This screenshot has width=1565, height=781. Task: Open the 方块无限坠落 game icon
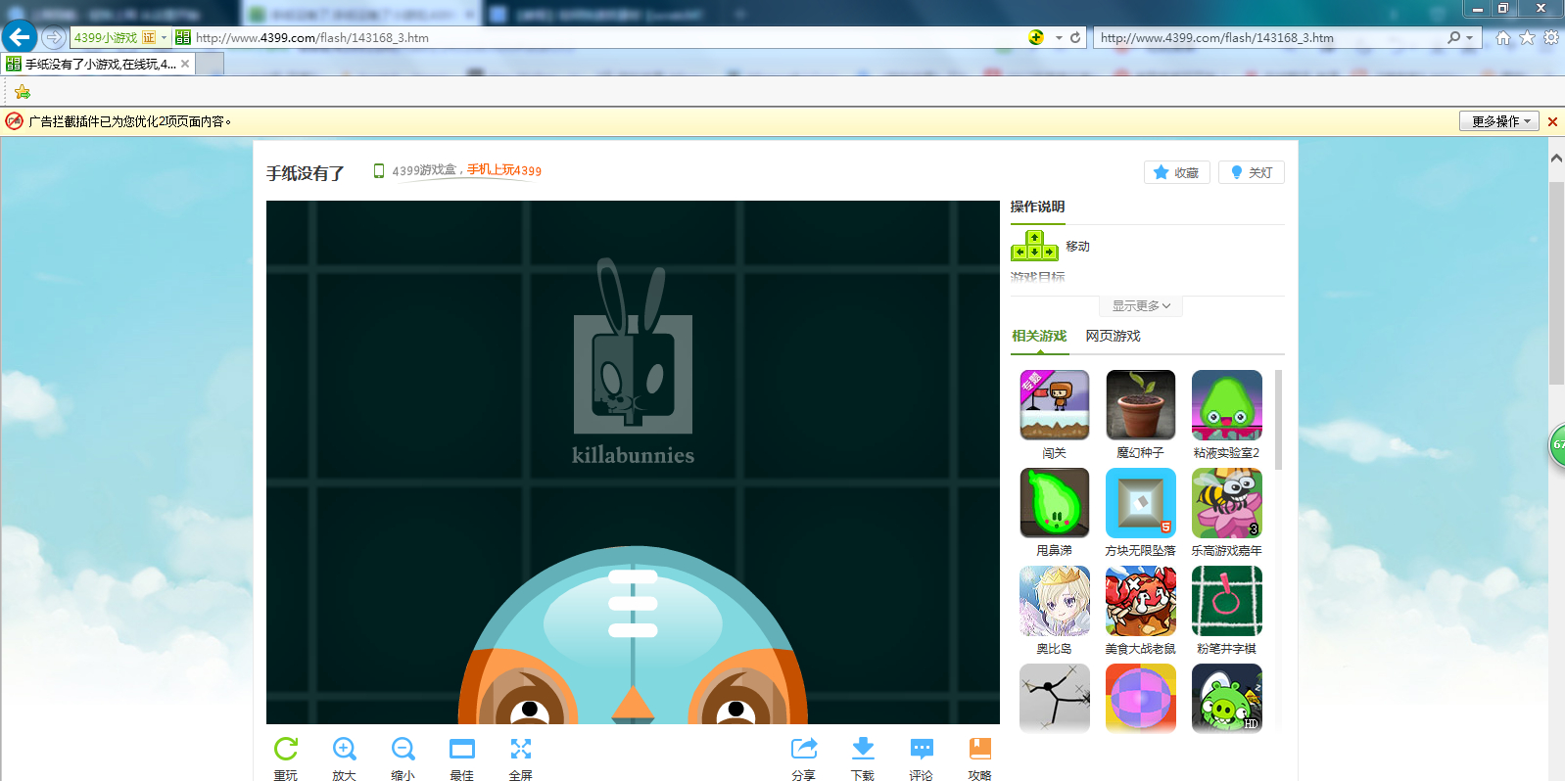(x=1141, y=503)
